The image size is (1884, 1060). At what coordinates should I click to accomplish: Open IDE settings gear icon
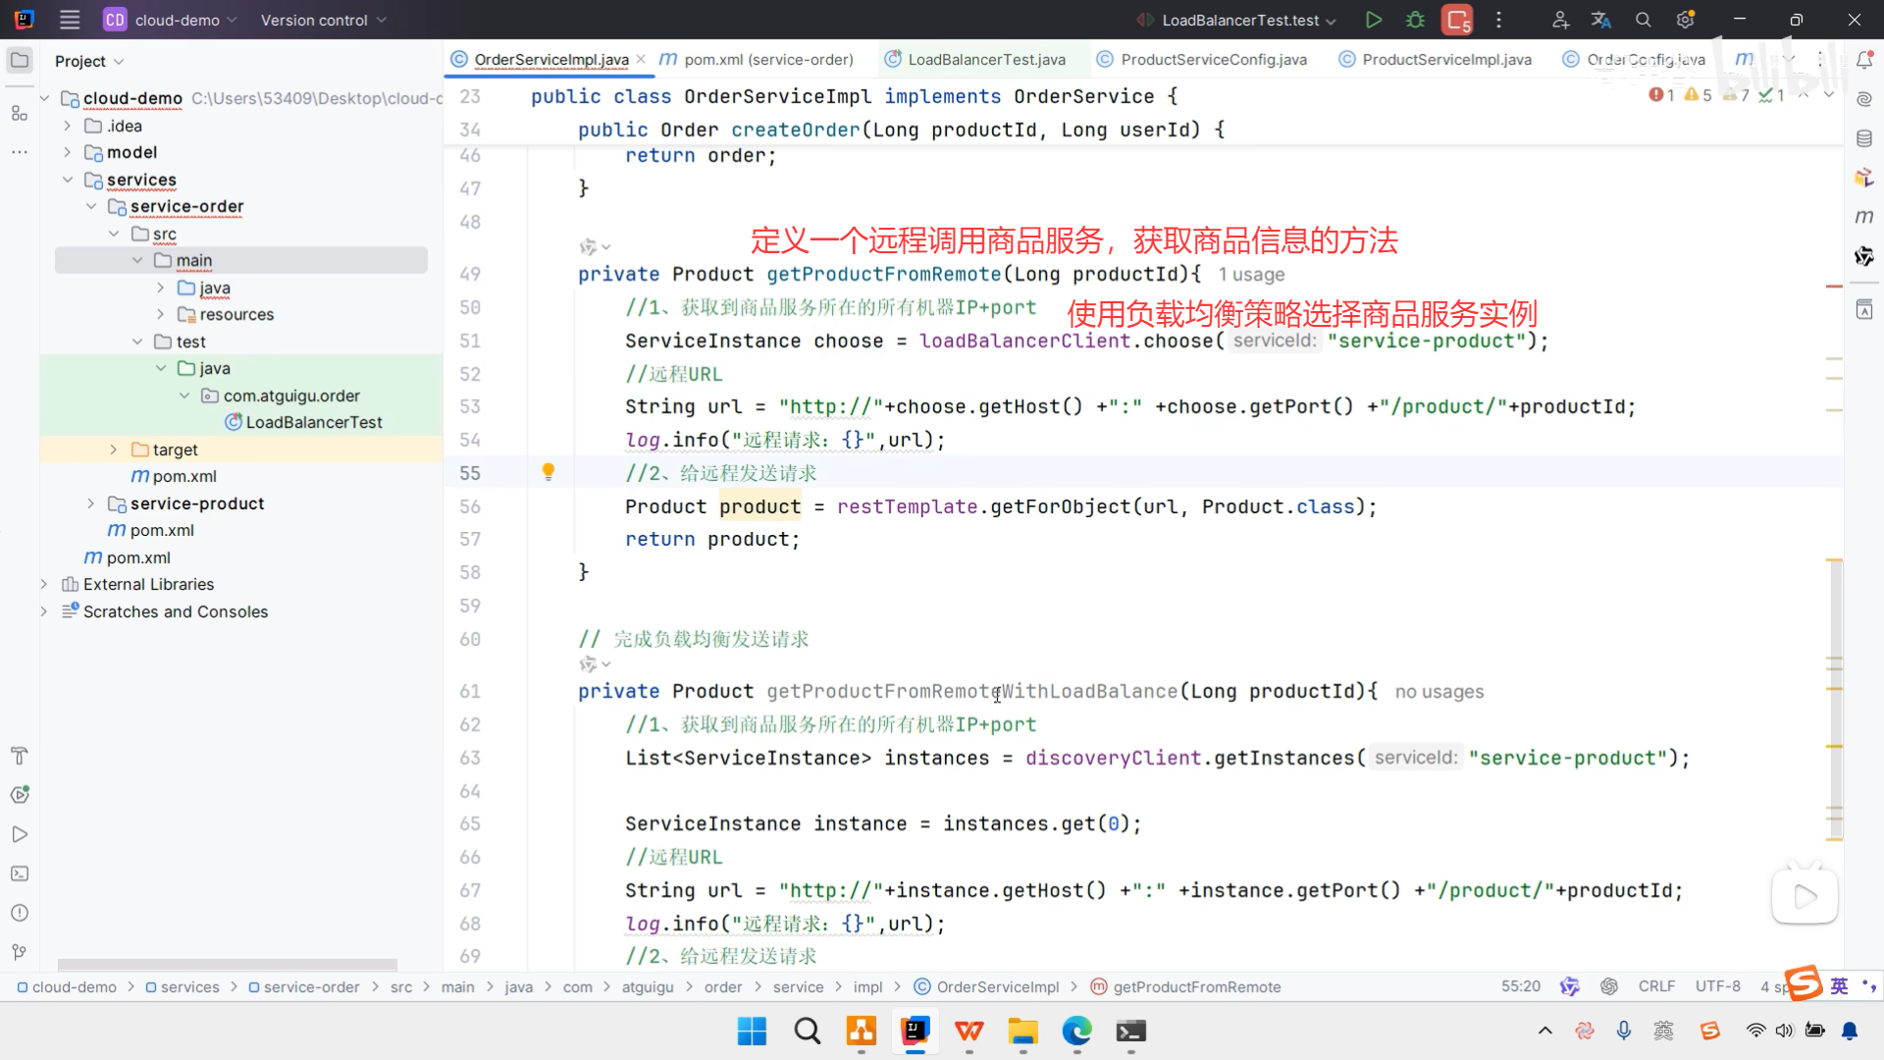[1686, 20]
